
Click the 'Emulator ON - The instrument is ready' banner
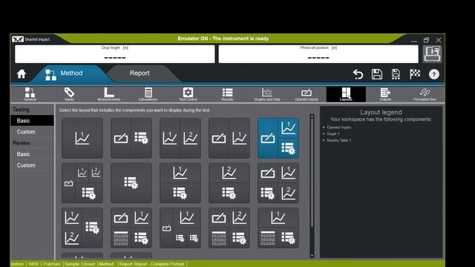tap(223, 39)
